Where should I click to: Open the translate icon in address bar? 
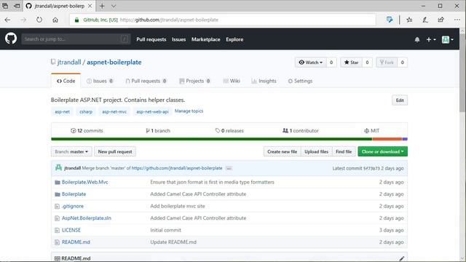[390, 20]
